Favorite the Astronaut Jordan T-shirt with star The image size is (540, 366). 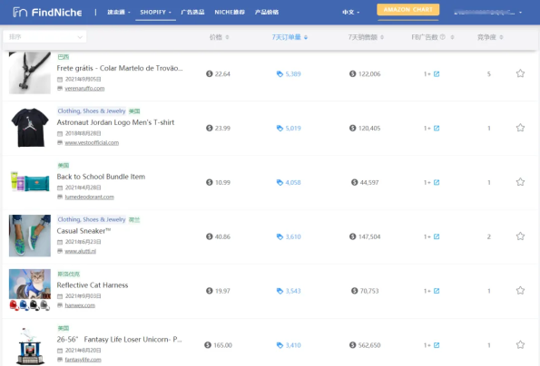[x=520, y=128]
